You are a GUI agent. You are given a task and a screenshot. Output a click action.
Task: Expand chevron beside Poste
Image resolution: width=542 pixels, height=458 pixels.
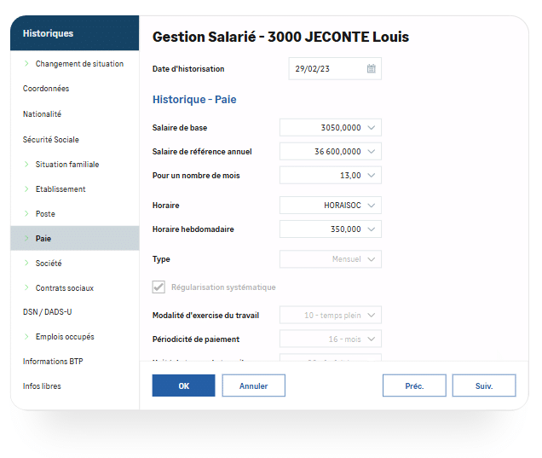(x=26, y=213)
